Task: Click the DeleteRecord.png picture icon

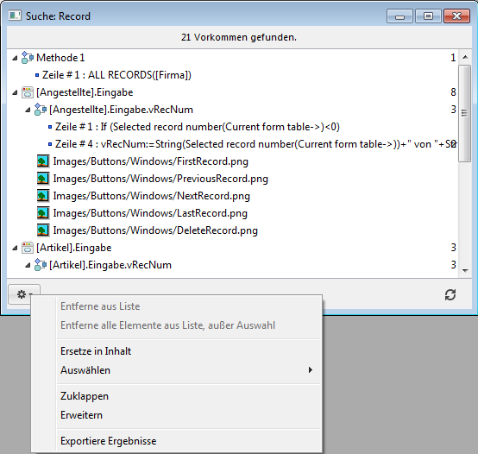Action: [x=43, y=230]
